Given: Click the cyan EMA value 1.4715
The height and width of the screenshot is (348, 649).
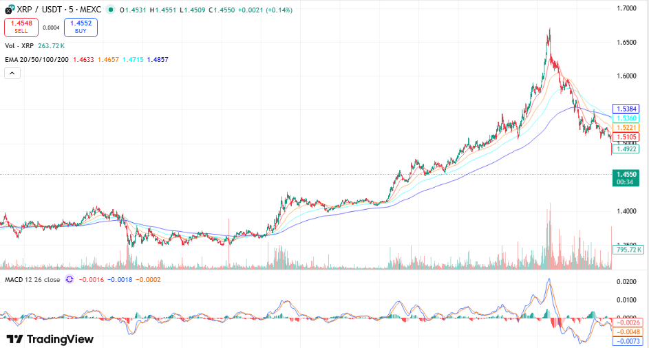Looking at the screenshot, I should [133, 60].
